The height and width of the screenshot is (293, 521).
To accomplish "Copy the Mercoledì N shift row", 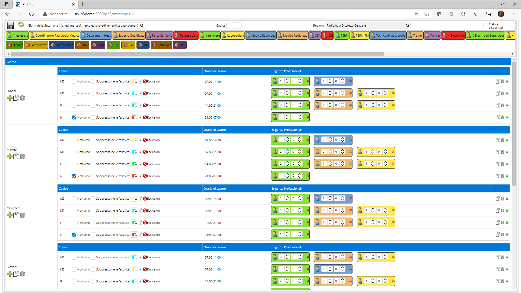I will (498, 235).
